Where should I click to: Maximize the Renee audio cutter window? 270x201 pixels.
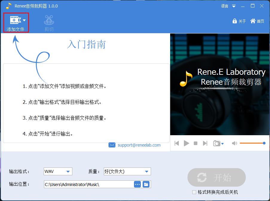tap(253, 6)
